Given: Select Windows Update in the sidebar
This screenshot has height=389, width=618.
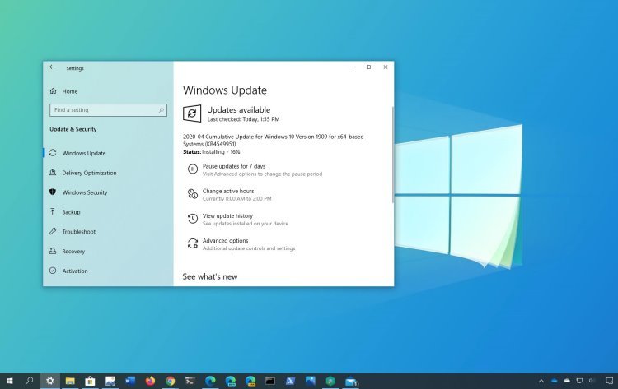Looking at the screenshot, I should 77,153.
